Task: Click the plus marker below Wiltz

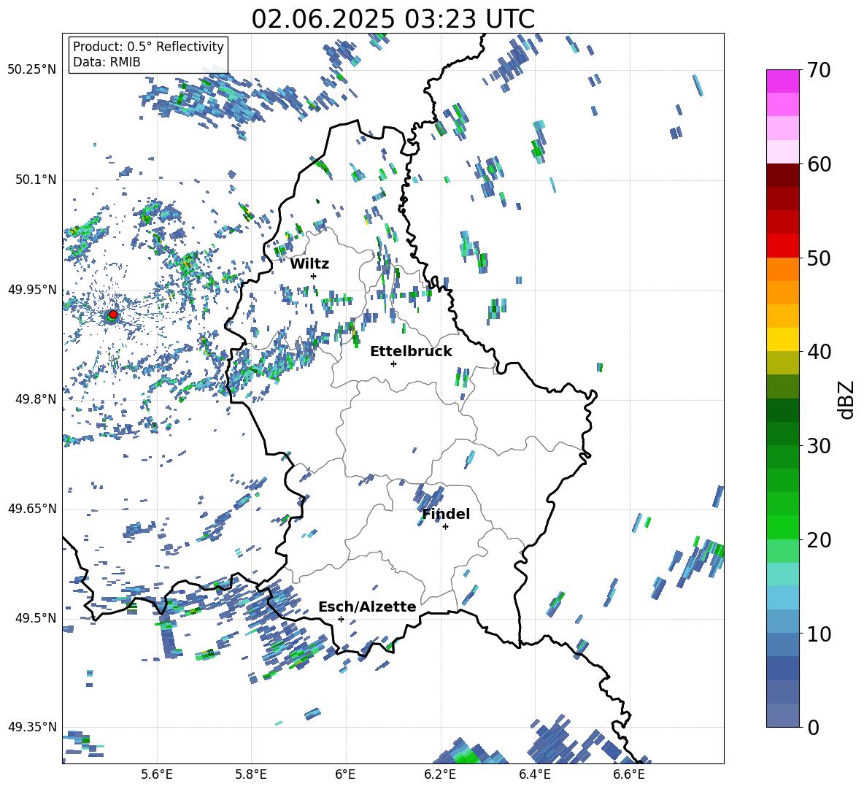Action: 314,276
